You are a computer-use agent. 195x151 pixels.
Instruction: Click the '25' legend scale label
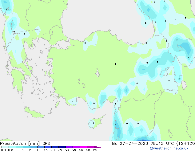[x=60, y=150]
